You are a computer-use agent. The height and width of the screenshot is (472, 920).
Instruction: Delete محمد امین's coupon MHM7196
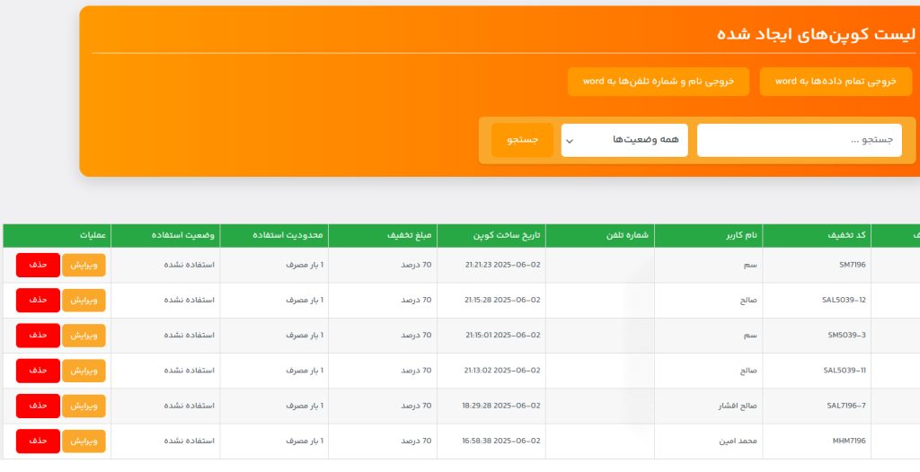click(38, 441)
